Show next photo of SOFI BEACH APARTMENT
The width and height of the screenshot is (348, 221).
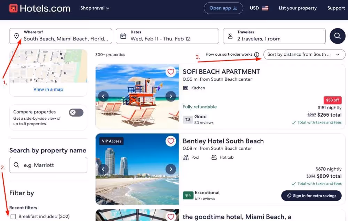[171, 96]
